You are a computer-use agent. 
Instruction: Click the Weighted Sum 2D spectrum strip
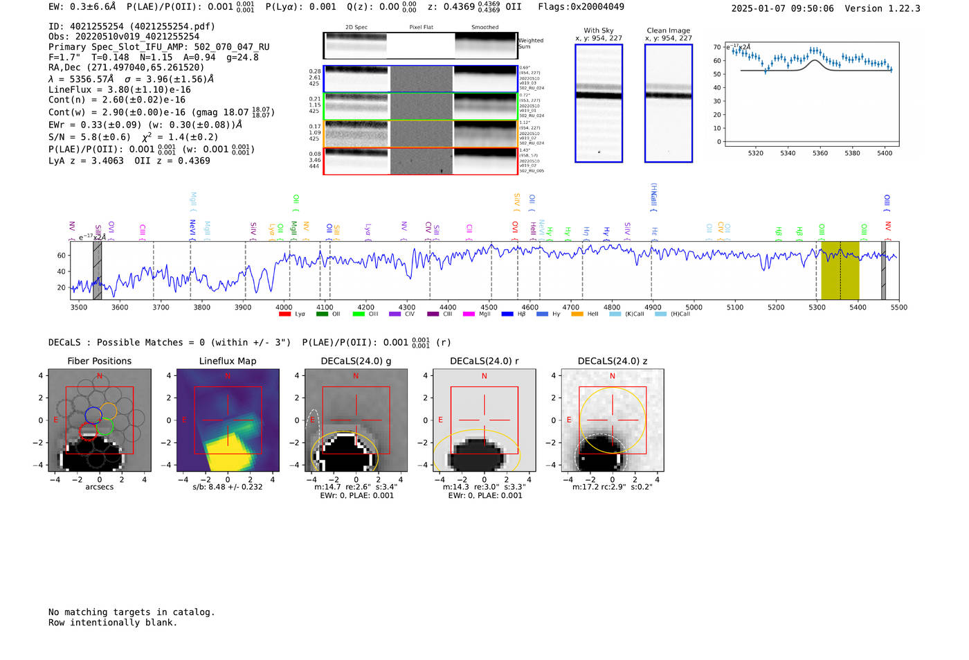pyautogui.click(x=421, y=45)
